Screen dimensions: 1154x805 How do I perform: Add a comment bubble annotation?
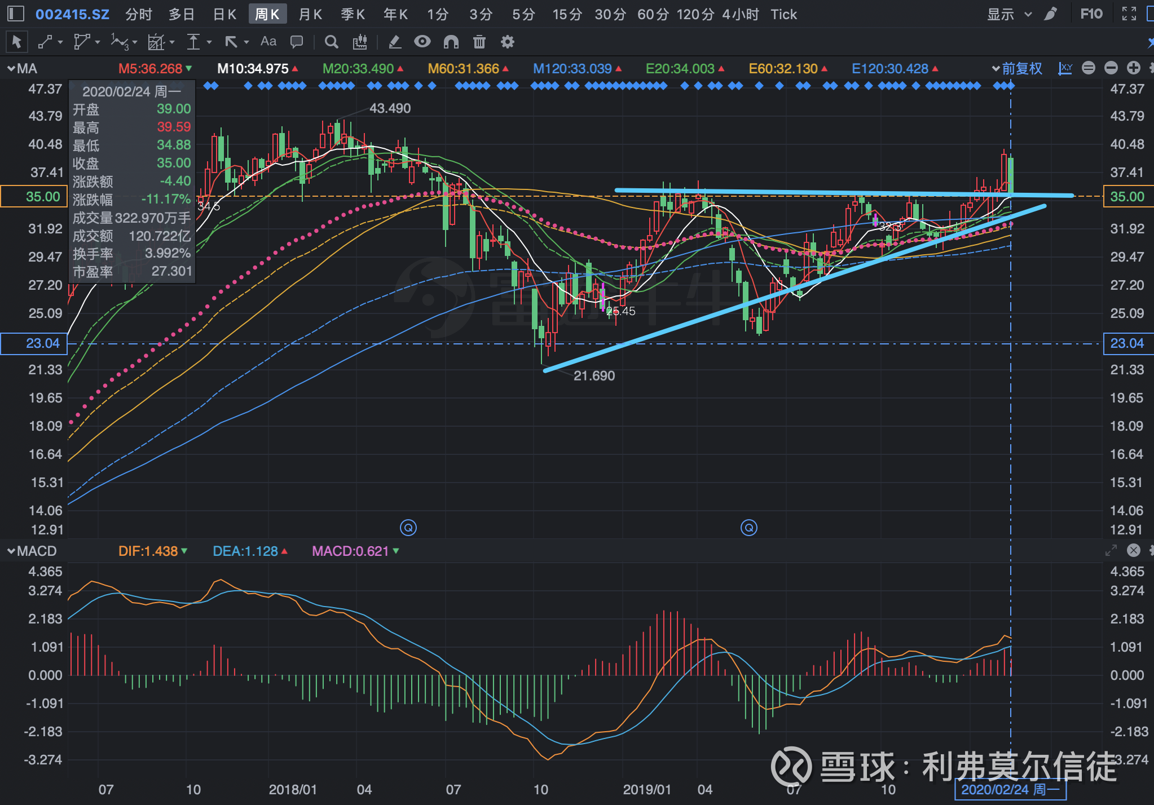click(x=297, y=42)
